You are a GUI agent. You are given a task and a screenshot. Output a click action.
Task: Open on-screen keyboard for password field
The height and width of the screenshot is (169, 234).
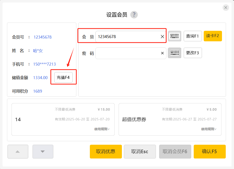174,53
